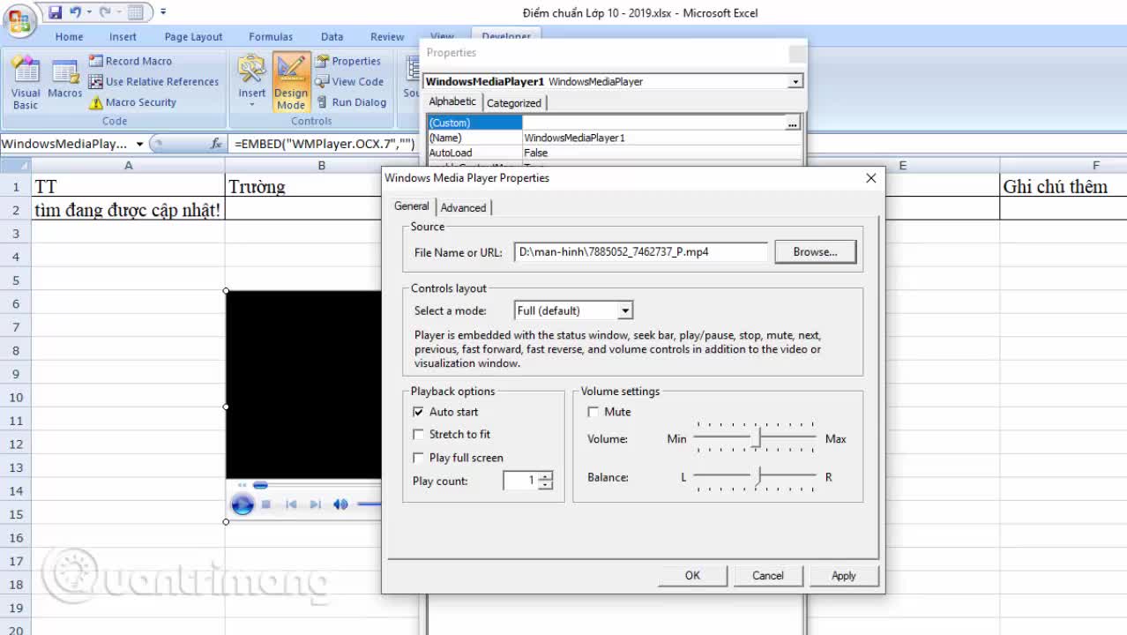Open the Macros list

[x=65, y=79]
